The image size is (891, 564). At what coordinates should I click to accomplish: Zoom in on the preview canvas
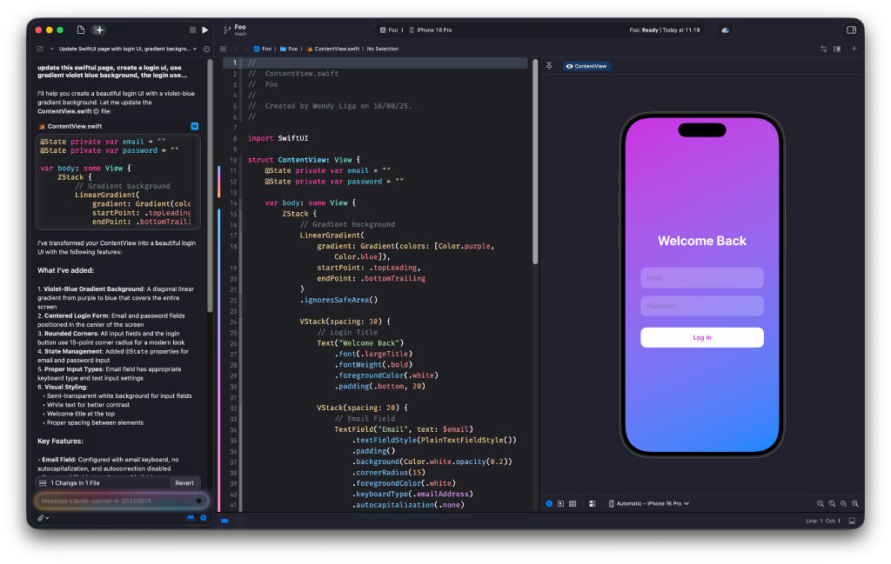(x=854, y=503)
